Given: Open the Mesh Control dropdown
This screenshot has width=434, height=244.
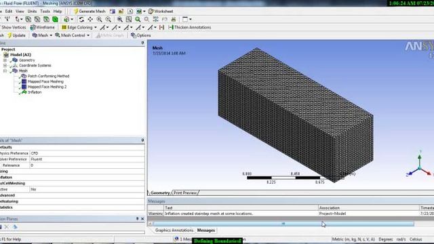Looking at the screenshot, I should [x=73, y=35].
